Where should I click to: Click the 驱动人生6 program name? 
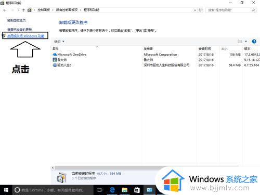click(64, 65)
